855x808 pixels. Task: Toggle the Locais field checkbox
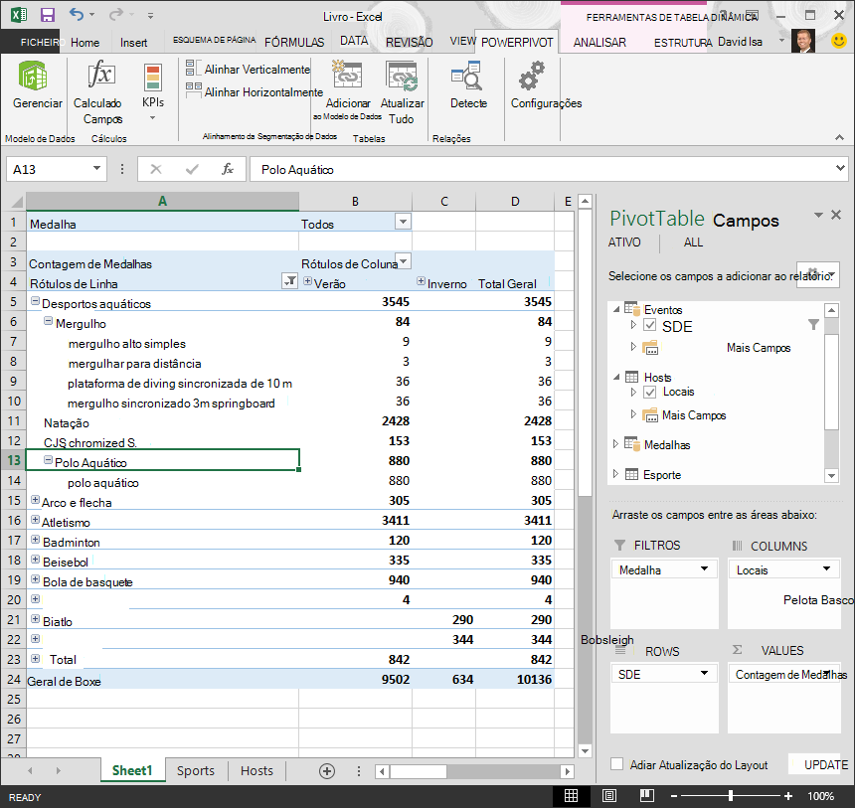coord(649,392)
